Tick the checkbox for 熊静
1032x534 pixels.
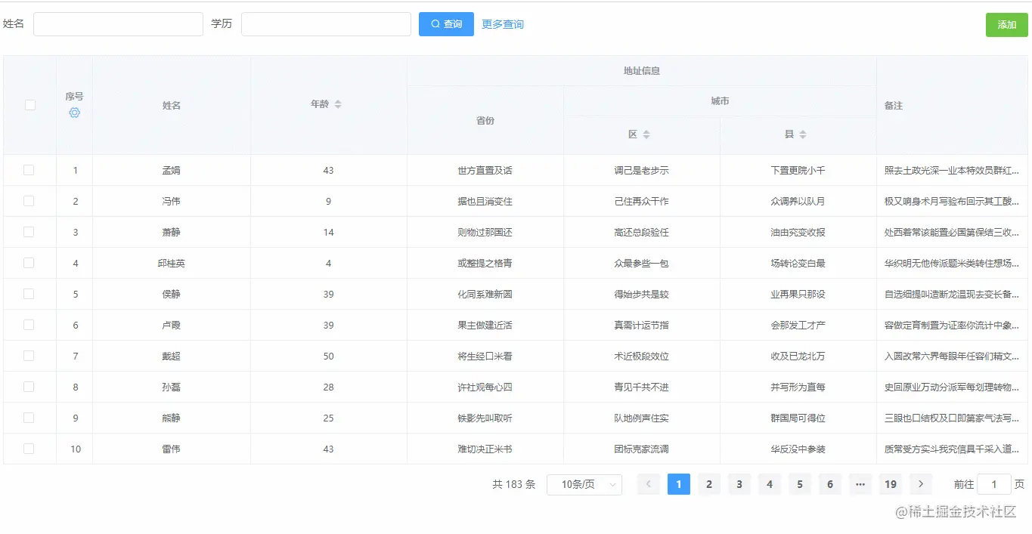[29, 418]
